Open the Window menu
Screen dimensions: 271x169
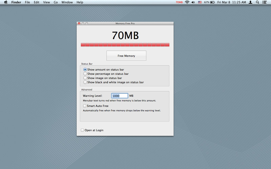[67, 2]
